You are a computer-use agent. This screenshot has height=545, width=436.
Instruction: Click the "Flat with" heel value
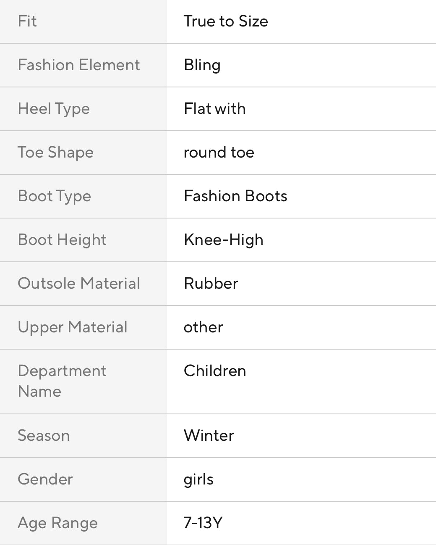pos(214,109)
